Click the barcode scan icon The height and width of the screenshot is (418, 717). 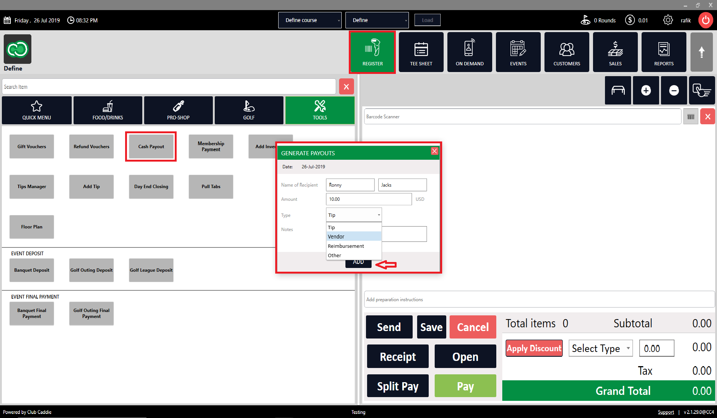(690, 117)
